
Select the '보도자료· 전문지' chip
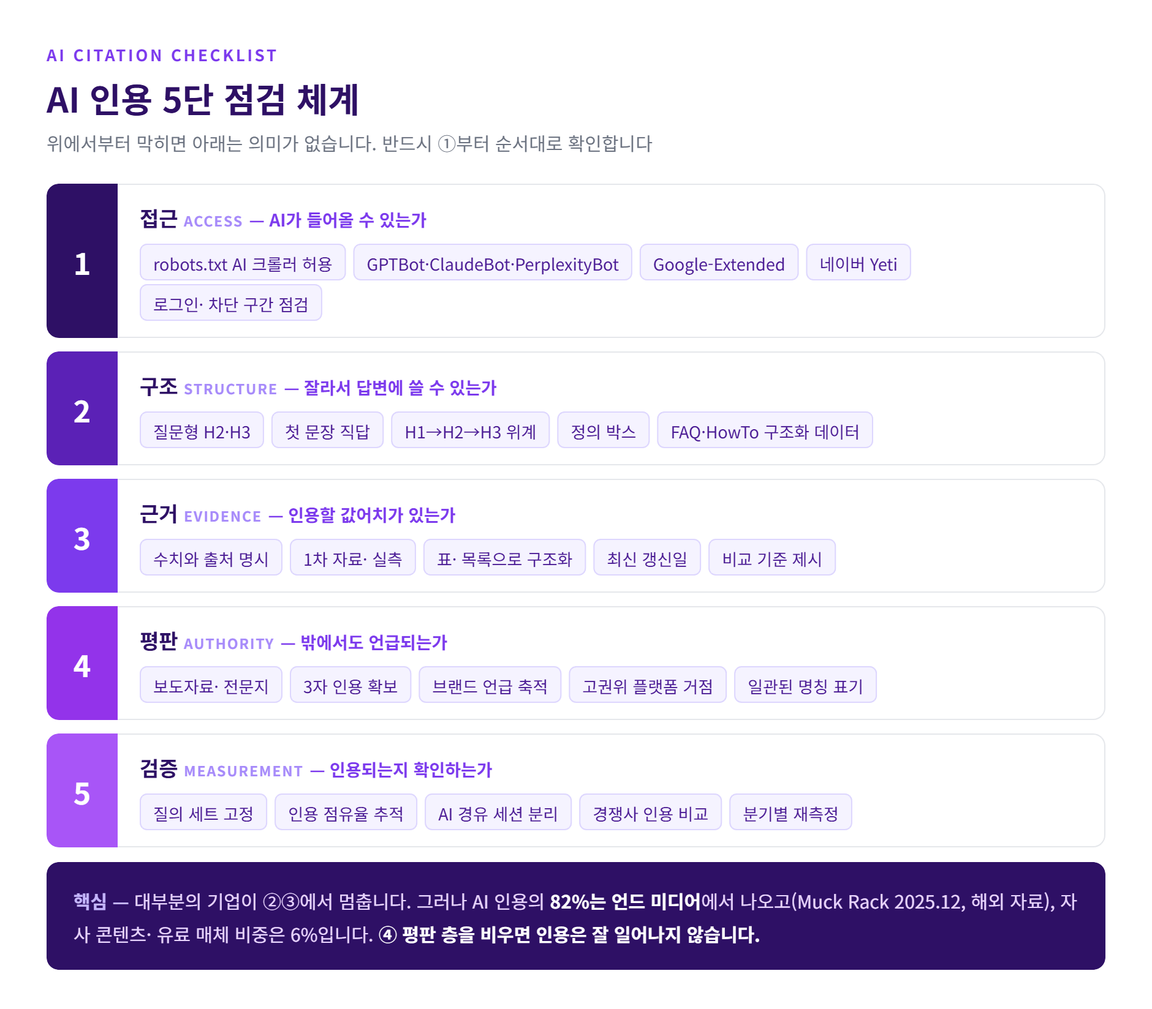coord(211,685)
